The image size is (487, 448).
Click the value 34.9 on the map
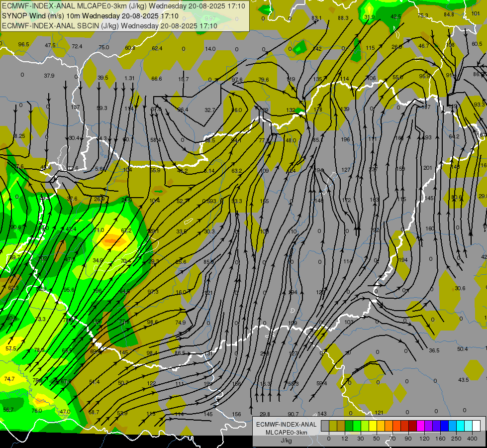98,260
